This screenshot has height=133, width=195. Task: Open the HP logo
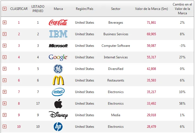tap(58, 127)
